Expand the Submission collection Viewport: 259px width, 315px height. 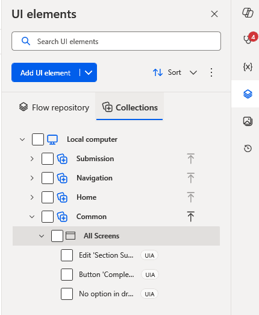coord(32,159)
